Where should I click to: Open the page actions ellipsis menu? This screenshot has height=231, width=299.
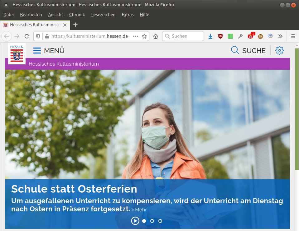(135, 36)
